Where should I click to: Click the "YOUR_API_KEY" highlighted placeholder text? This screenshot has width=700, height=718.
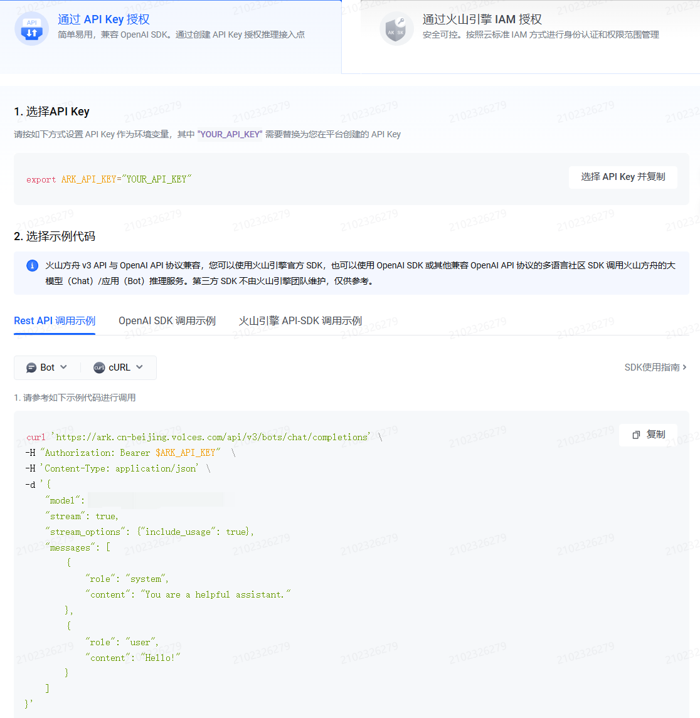(230, 135)
